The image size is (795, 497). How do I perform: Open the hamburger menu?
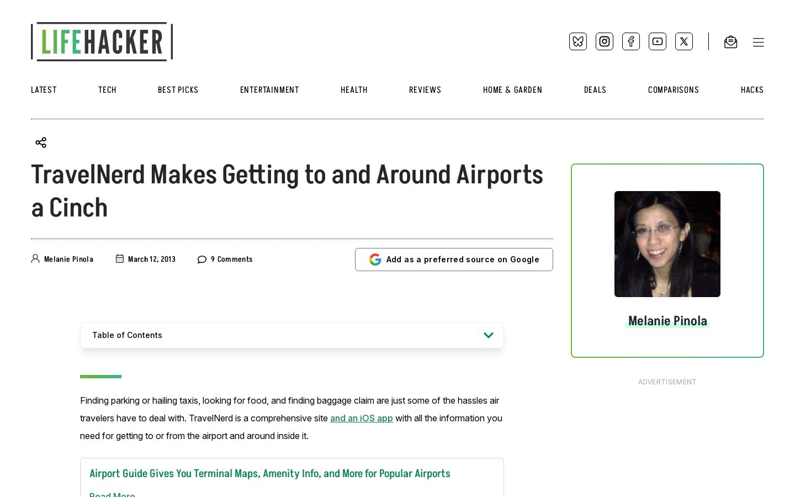tap(759, 43)
